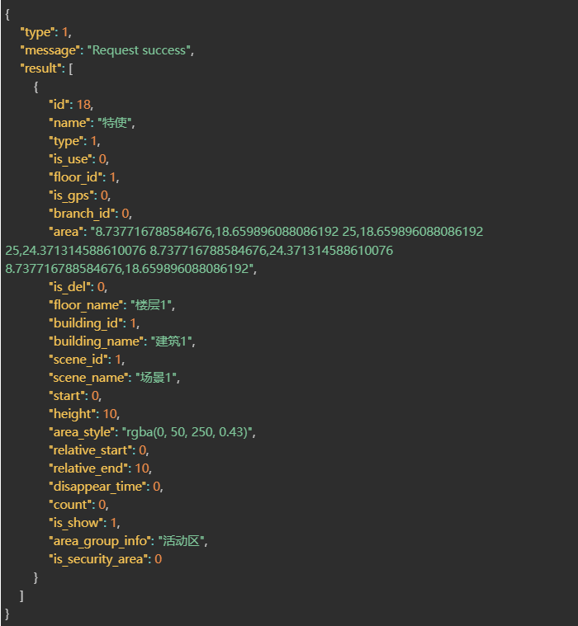Click the "relative_end" key

88,468
